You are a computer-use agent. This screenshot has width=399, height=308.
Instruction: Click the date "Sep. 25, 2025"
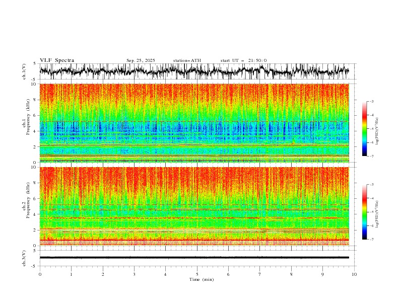point(141,60)
